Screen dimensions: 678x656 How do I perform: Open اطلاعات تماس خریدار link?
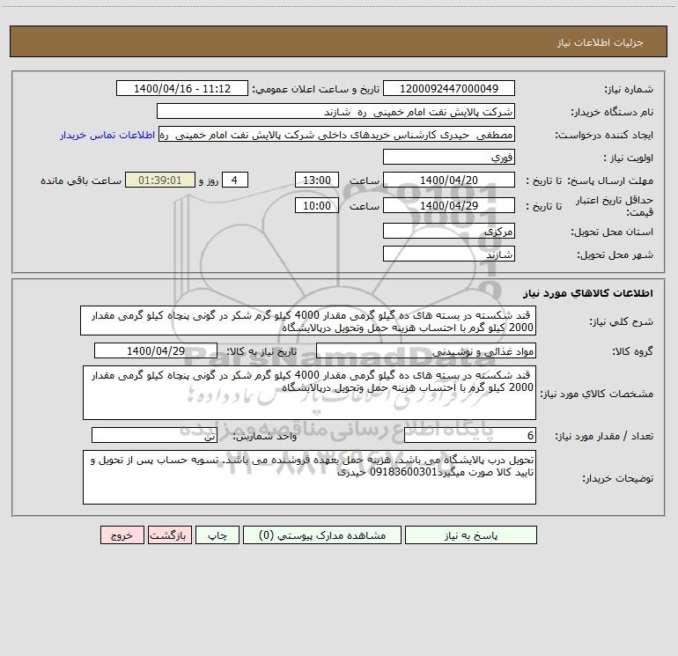[107, 135]
